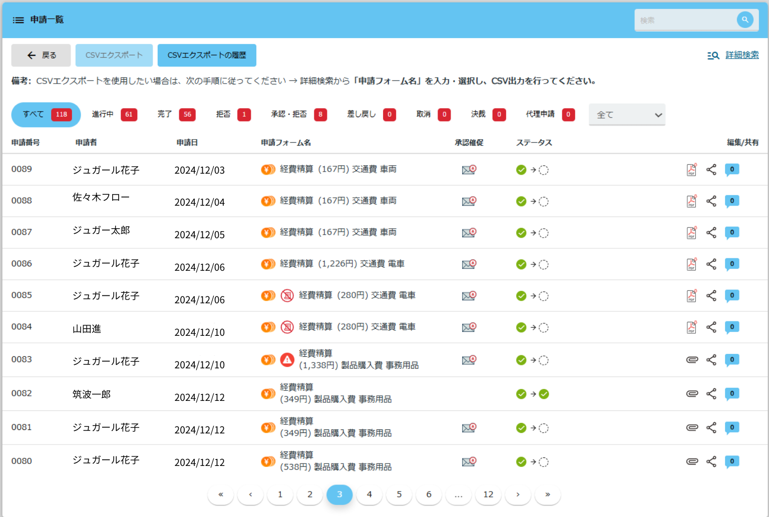
Task: Send approval reminder for application 0089
Action: pos(469,170)
